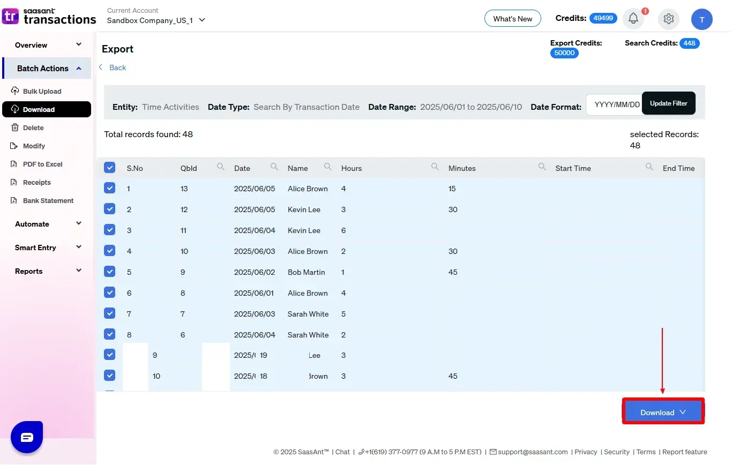Toggle the select-all header checkbox
Viewport: 732px width, 465px height.
coord(109,168)
